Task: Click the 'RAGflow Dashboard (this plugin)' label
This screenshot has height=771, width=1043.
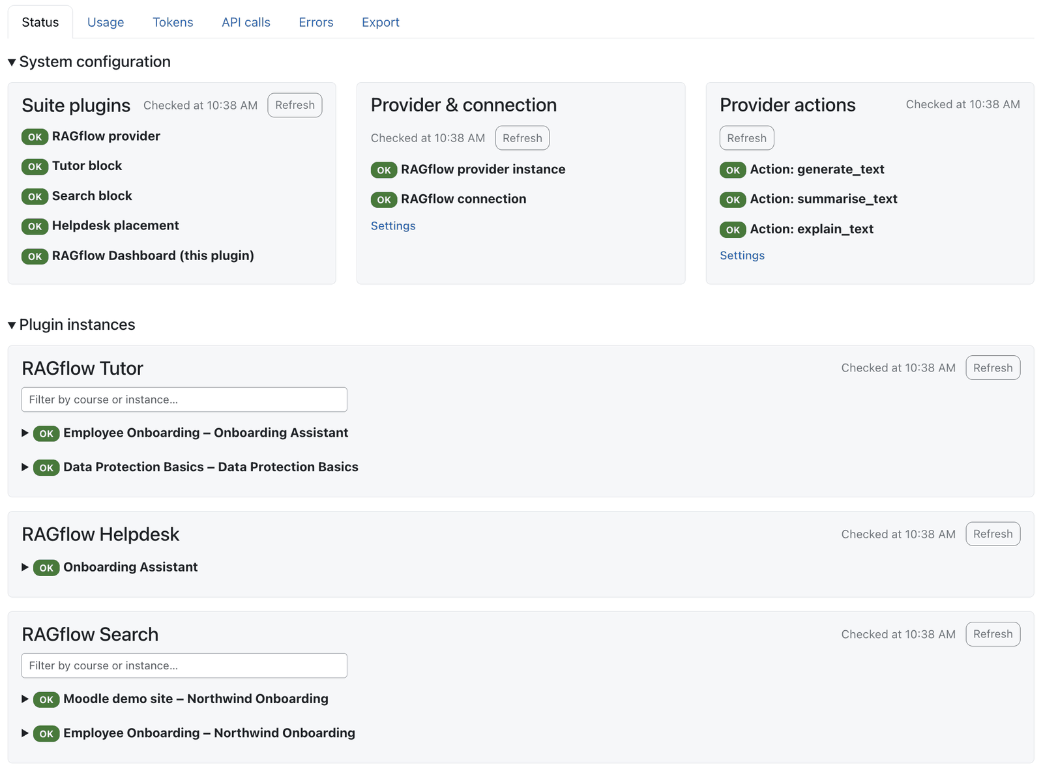Action: tap(153, 255)
